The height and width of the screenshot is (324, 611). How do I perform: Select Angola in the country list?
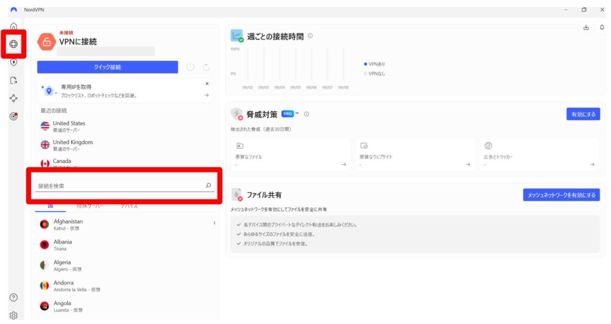(x=125, y=306)
